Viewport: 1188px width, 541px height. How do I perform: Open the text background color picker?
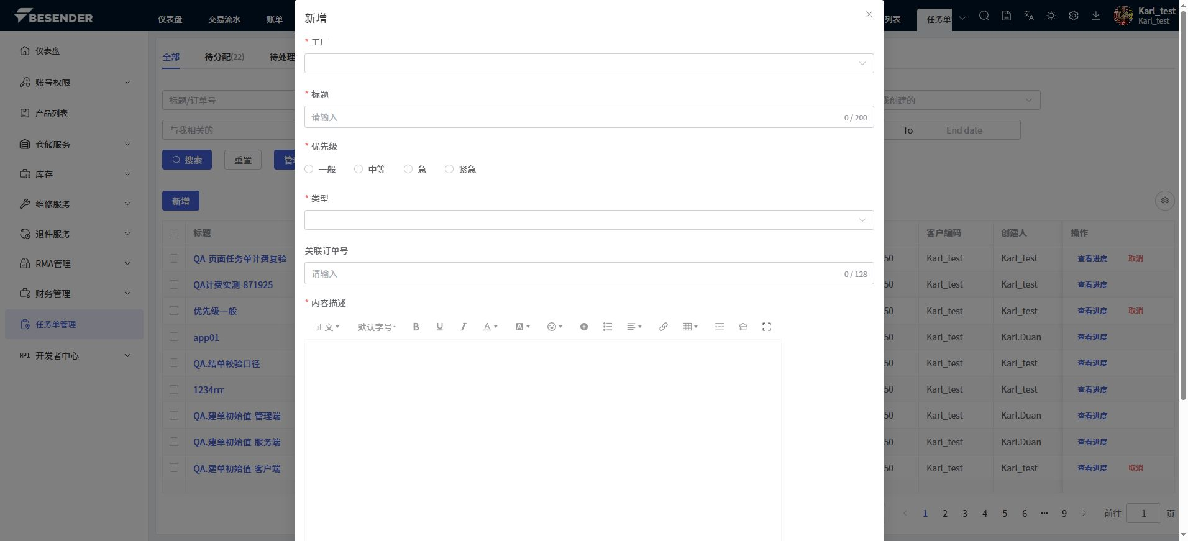point(523,327)
